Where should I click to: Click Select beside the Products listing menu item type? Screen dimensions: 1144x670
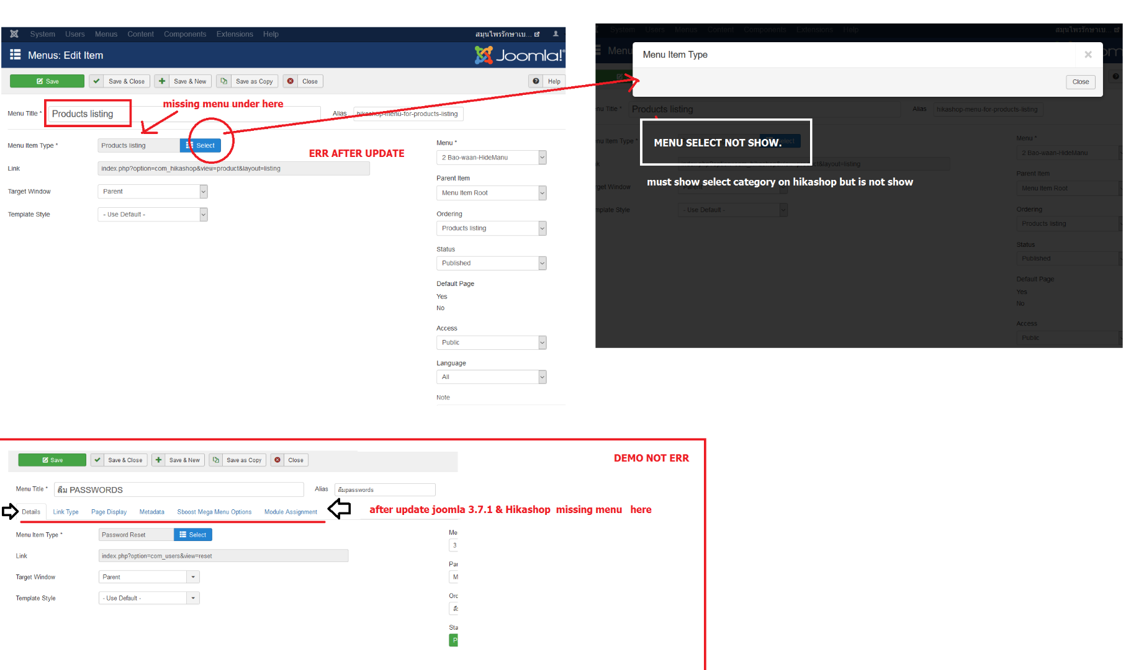[x=200, y=145]
